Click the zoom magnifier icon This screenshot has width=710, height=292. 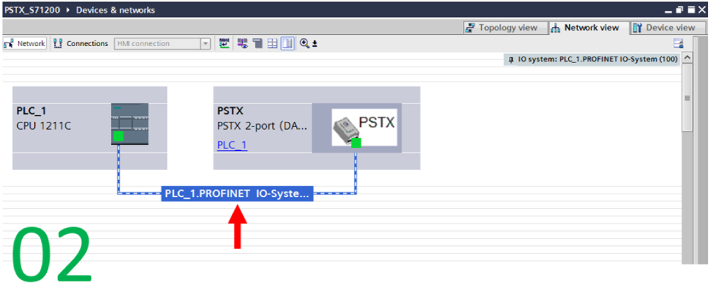305,43
